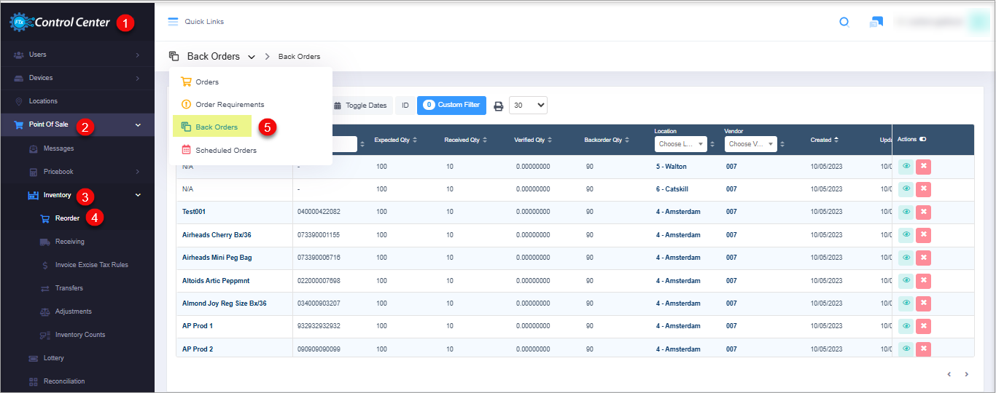This screenshot has height=393, width=996.
Task: Click the Locations pin icon in sidebar
Action: [18, 101]
